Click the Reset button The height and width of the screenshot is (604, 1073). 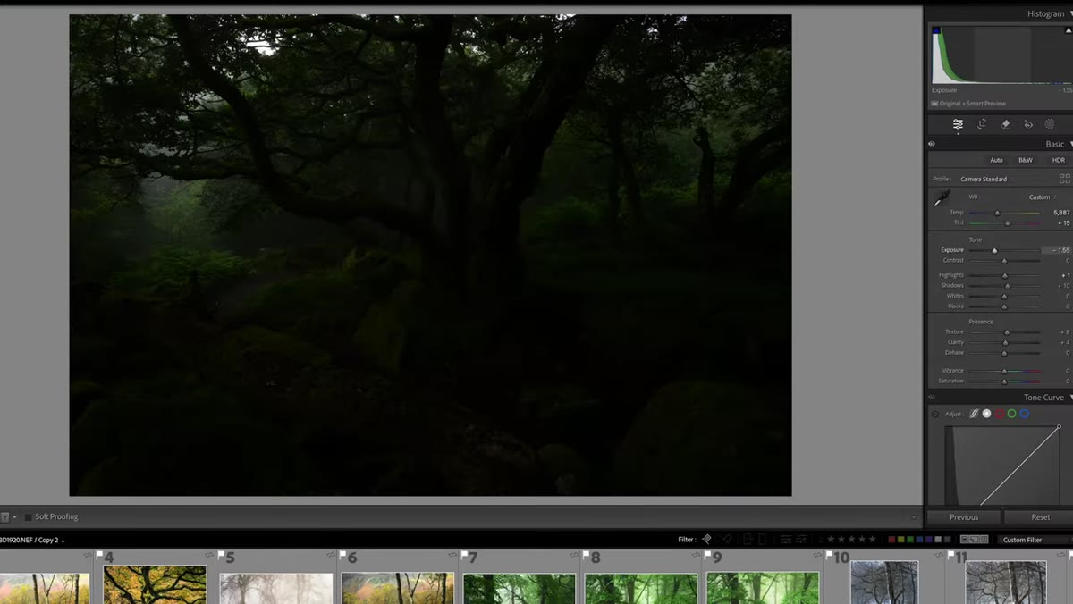pyautogui.click(x=1040, y=517)
